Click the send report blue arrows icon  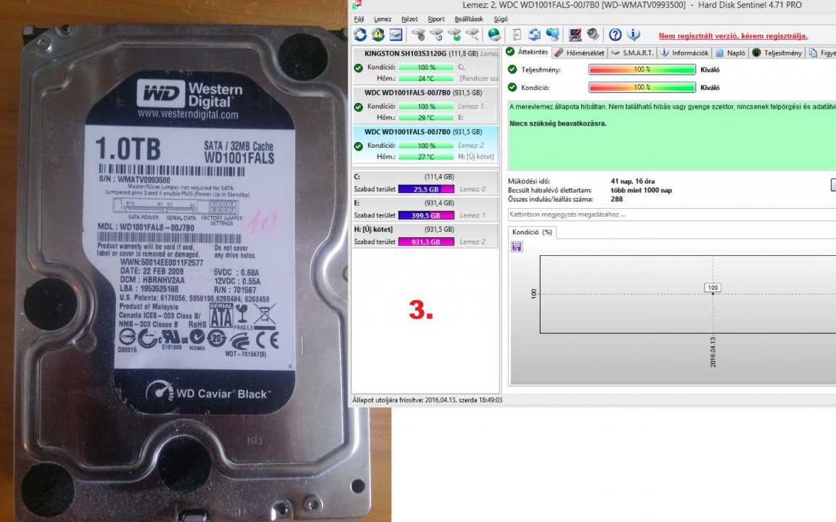(x=534, y=35)
